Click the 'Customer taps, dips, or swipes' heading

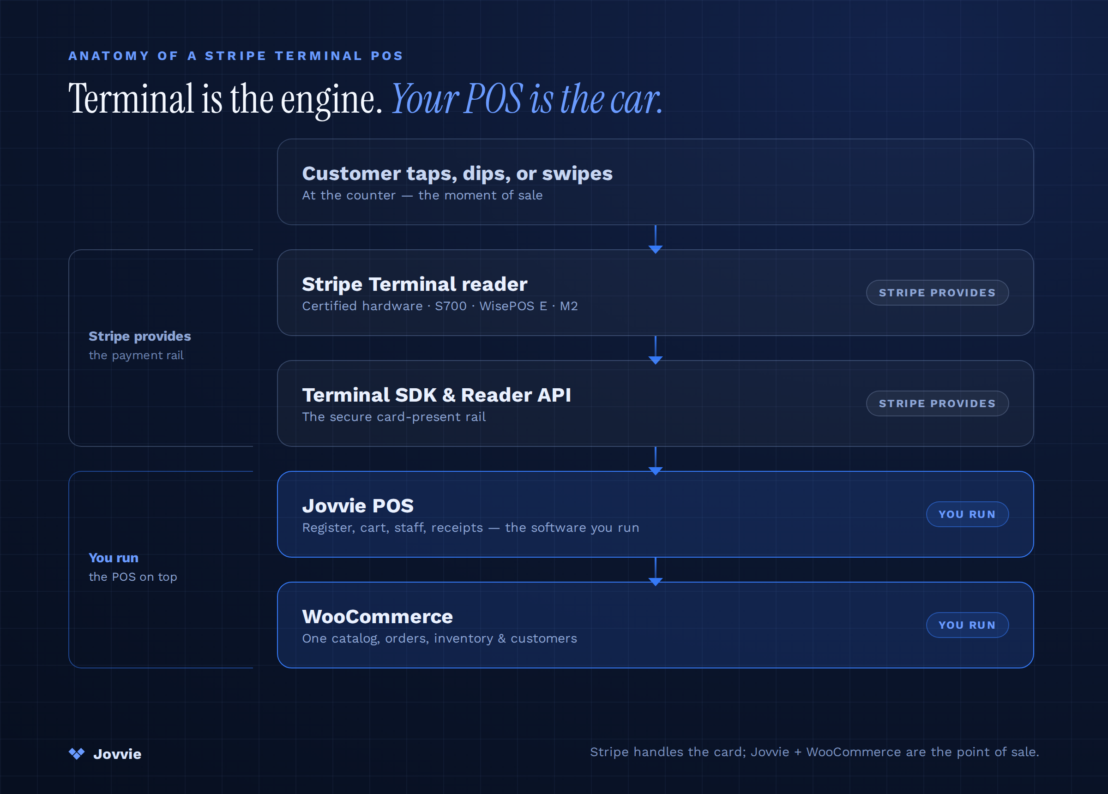click(x=457, y=174)
